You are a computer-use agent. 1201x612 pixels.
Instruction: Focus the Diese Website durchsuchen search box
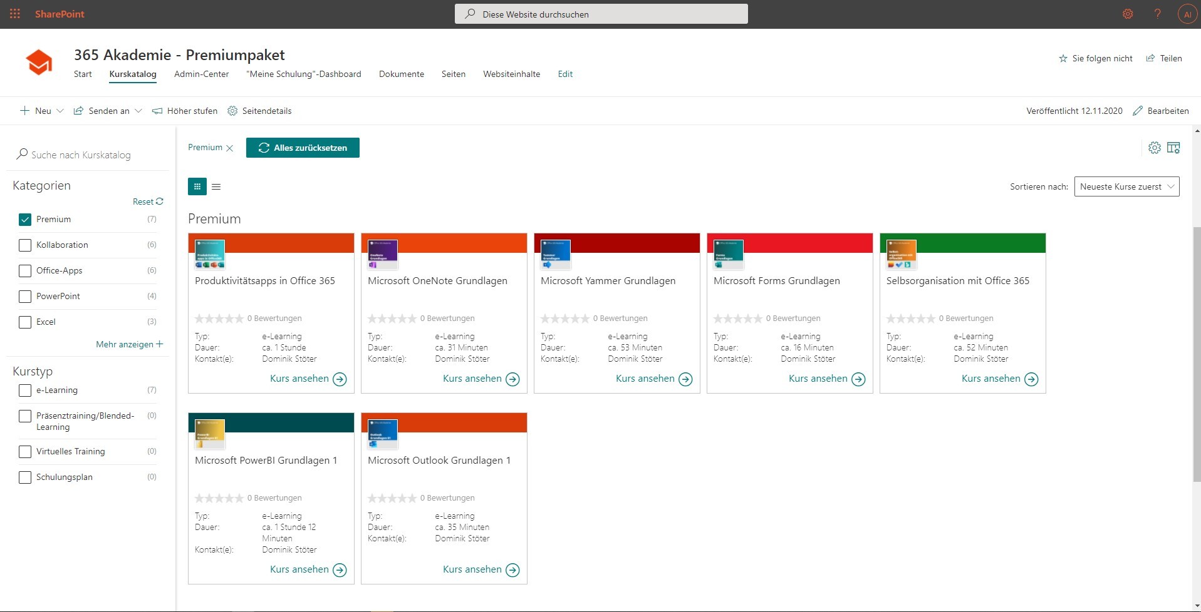tap(601, 14)
